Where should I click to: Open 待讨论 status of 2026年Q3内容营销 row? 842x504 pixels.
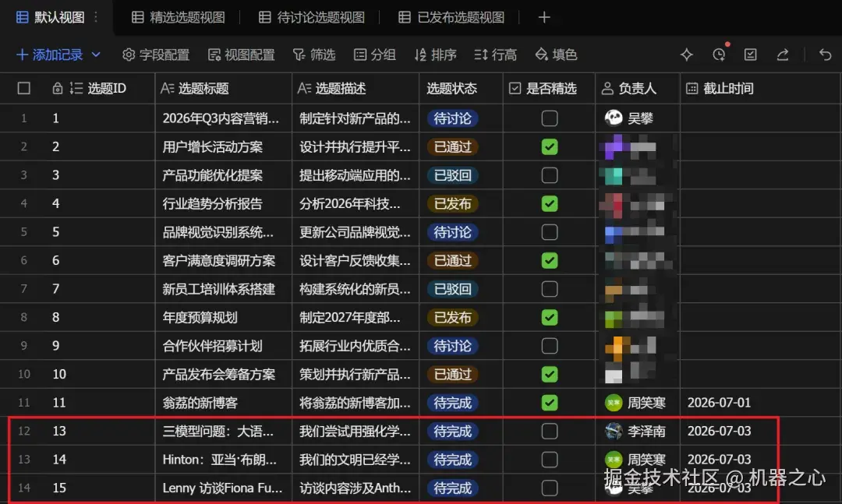[453, 118]
